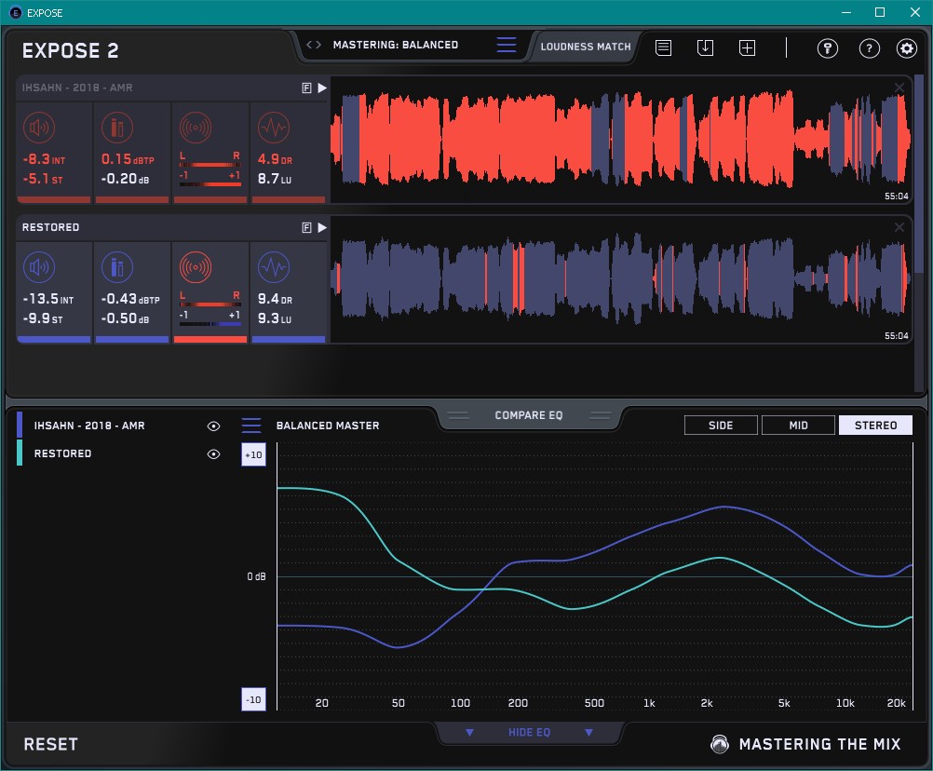
Task: Click dynamic range waveform icon on RESTORED track
Action: pos(273,267)
